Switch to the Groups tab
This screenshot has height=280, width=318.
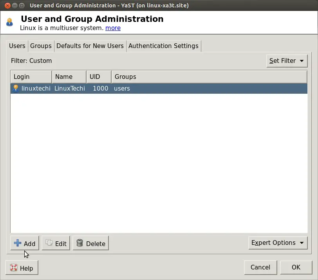pos(41,46)
